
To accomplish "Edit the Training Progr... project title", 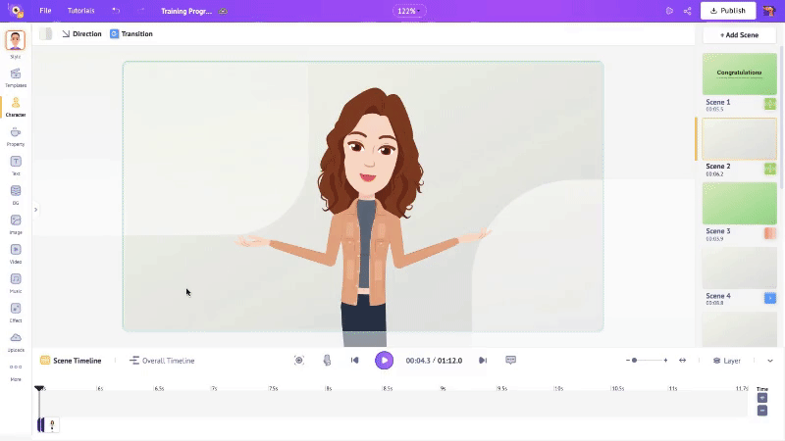I will pyautogui.click(x=186, y=11).
